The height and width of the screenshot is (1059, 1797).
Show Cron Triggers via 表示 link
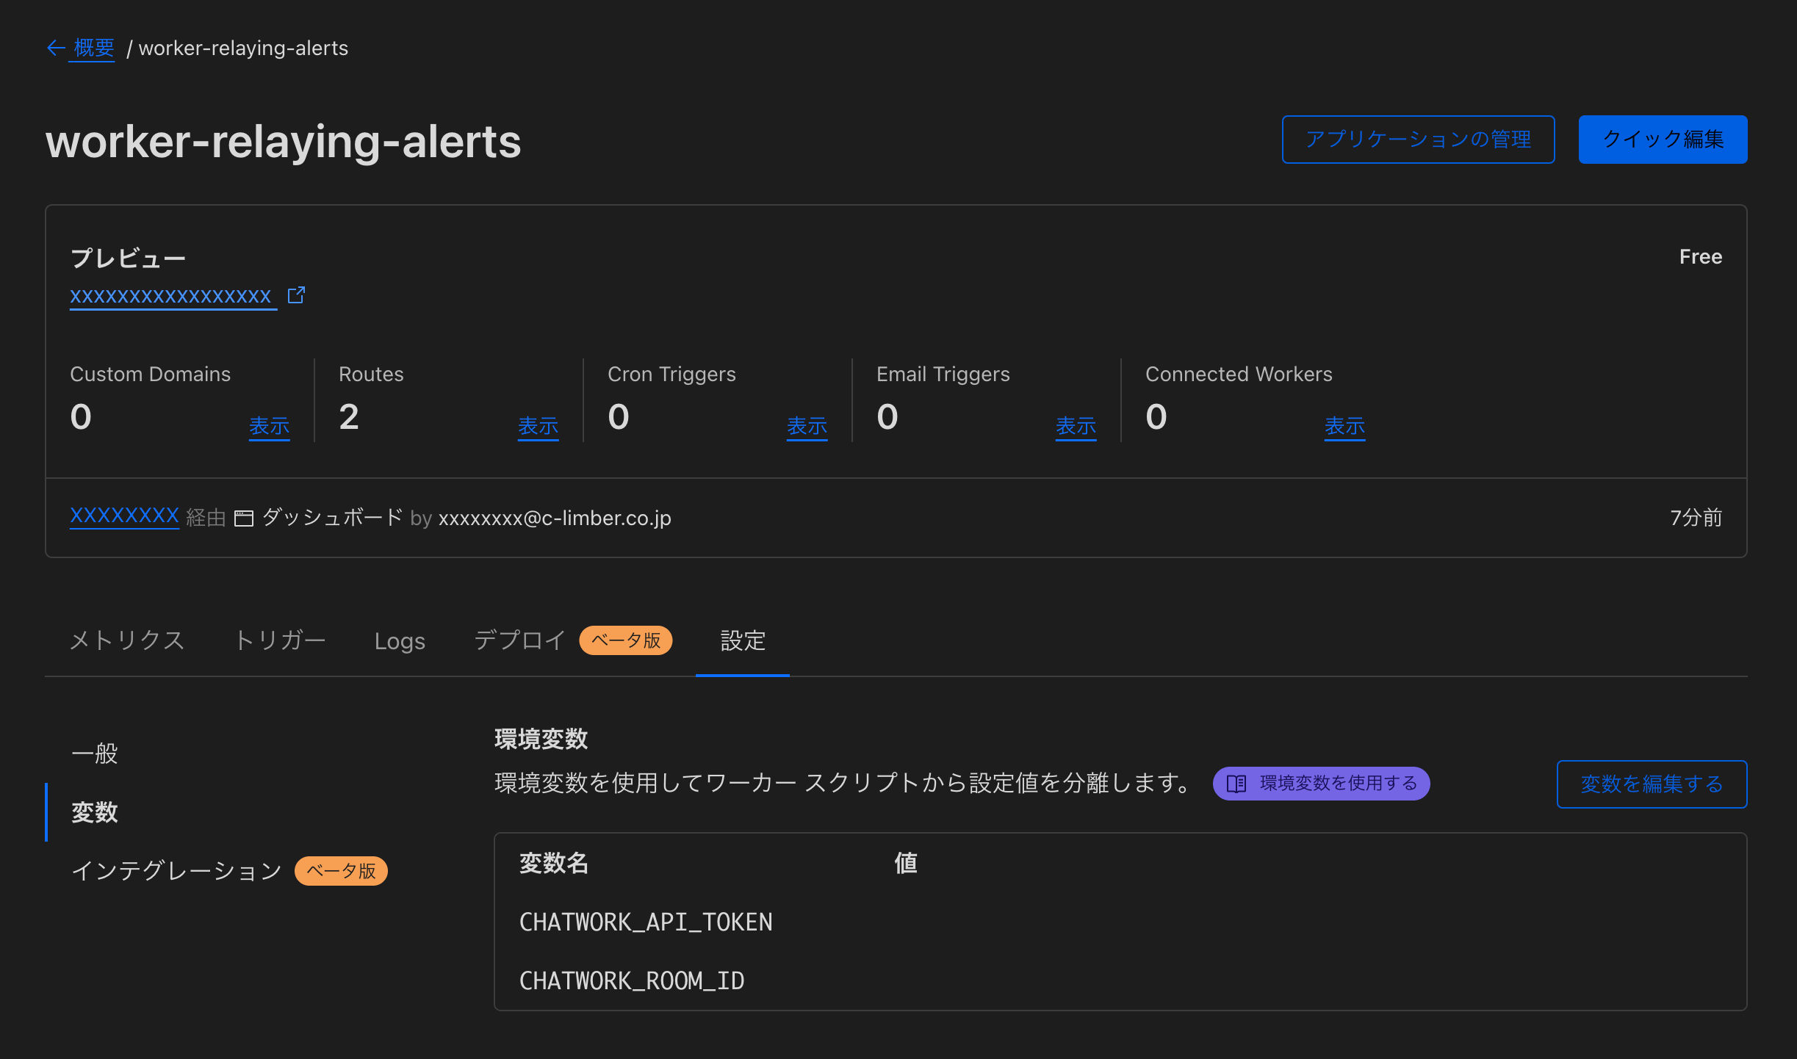pos(807,426)
